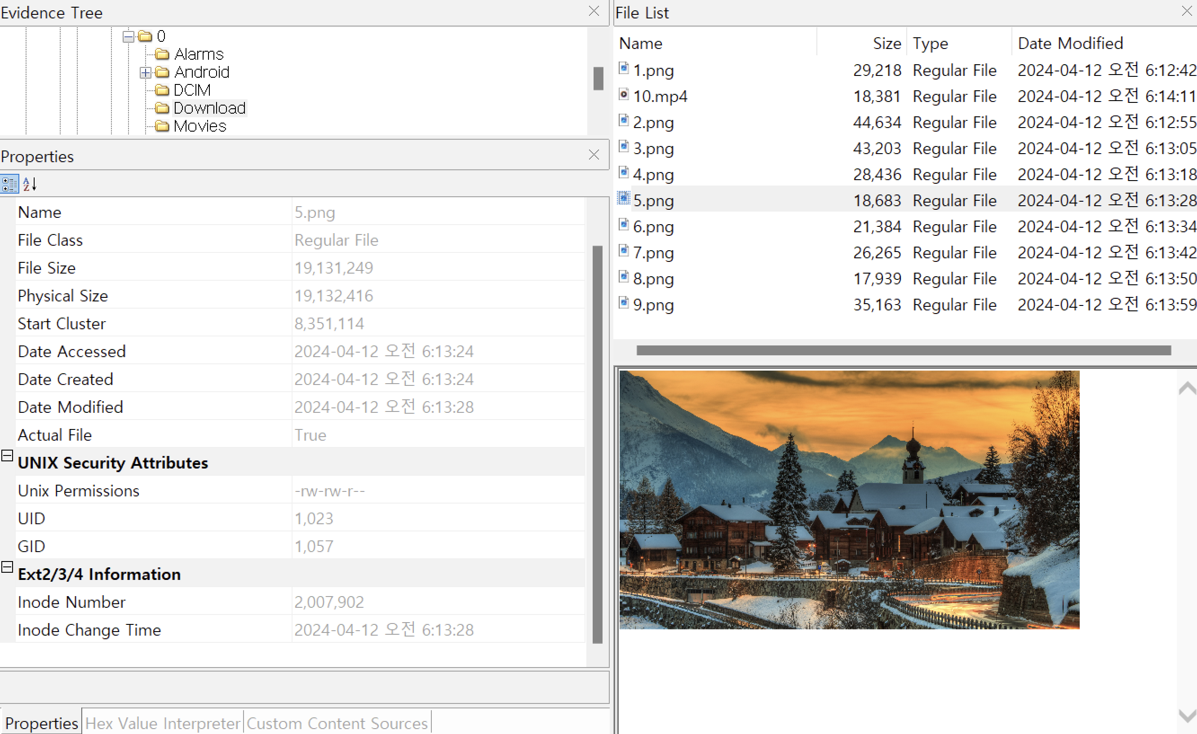Click the Actual File value True
Image resolution: width=1197 pixels, height=734 pixels.
tap(310, 435)
